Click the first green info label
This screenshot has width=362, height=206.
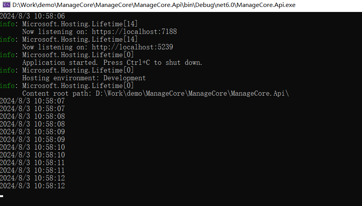8,24
